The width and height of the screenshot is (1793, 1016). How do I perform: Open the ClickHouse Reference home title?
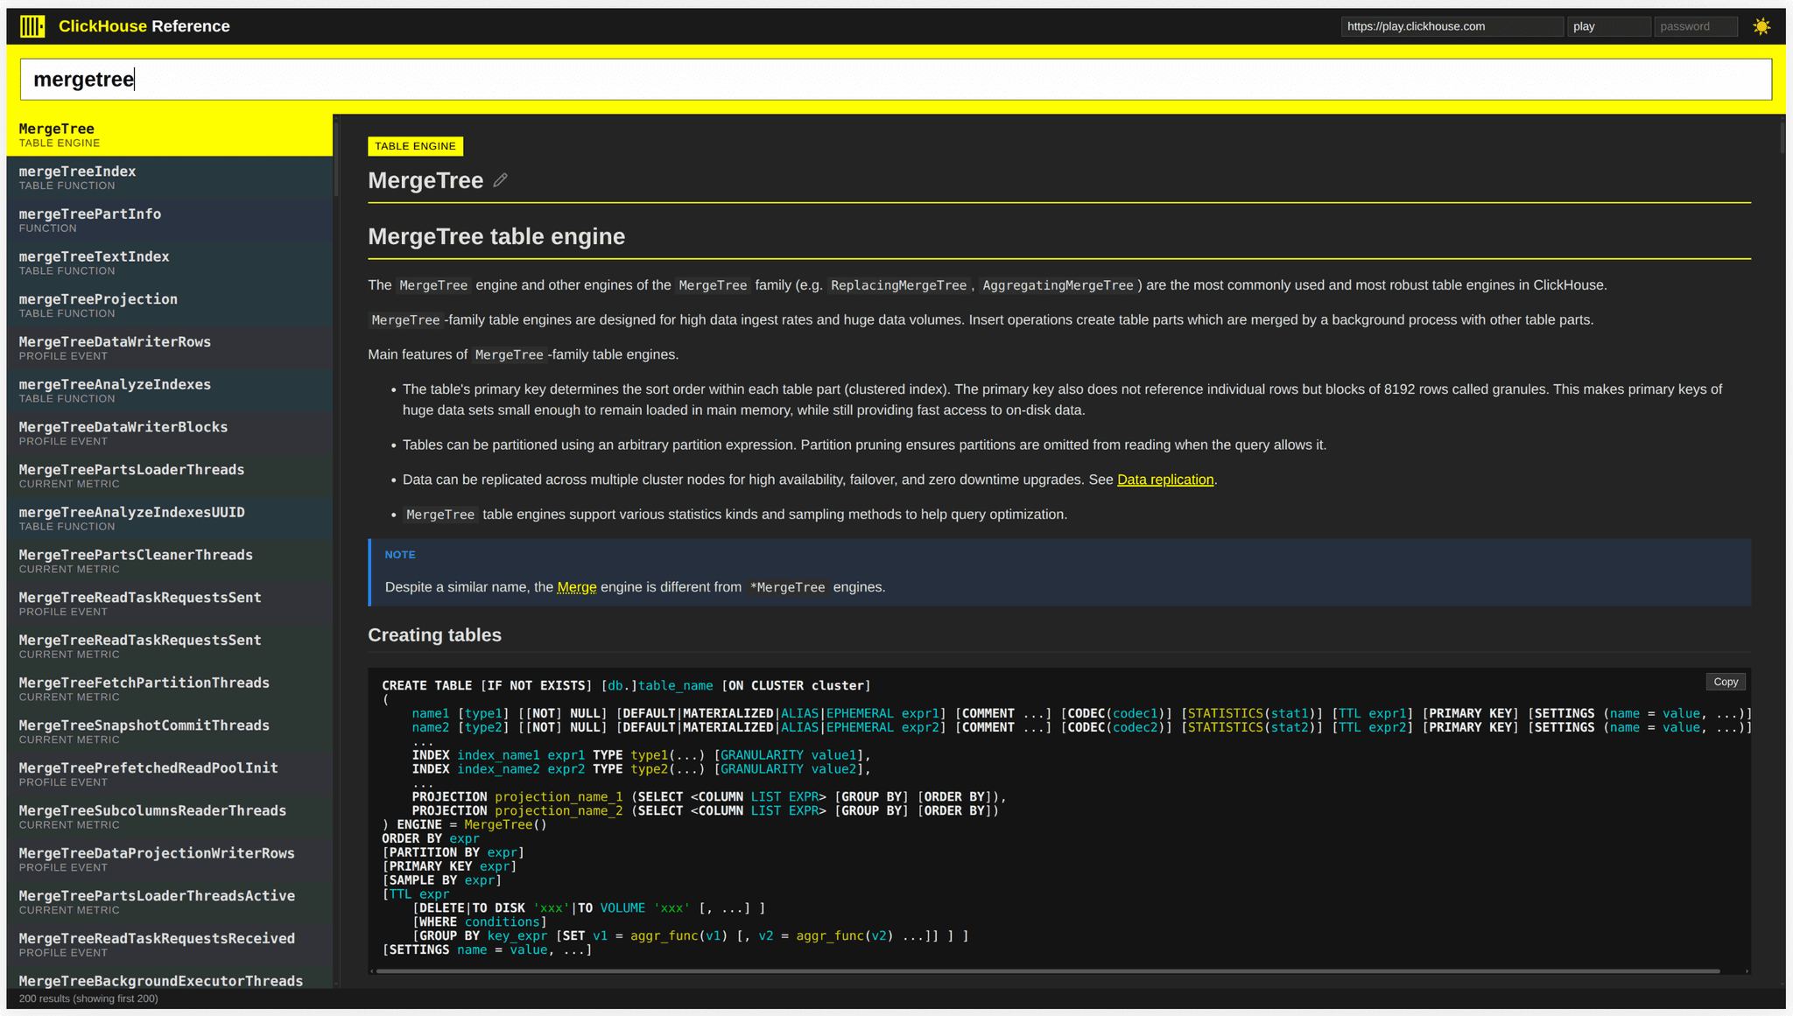point(144,26)
